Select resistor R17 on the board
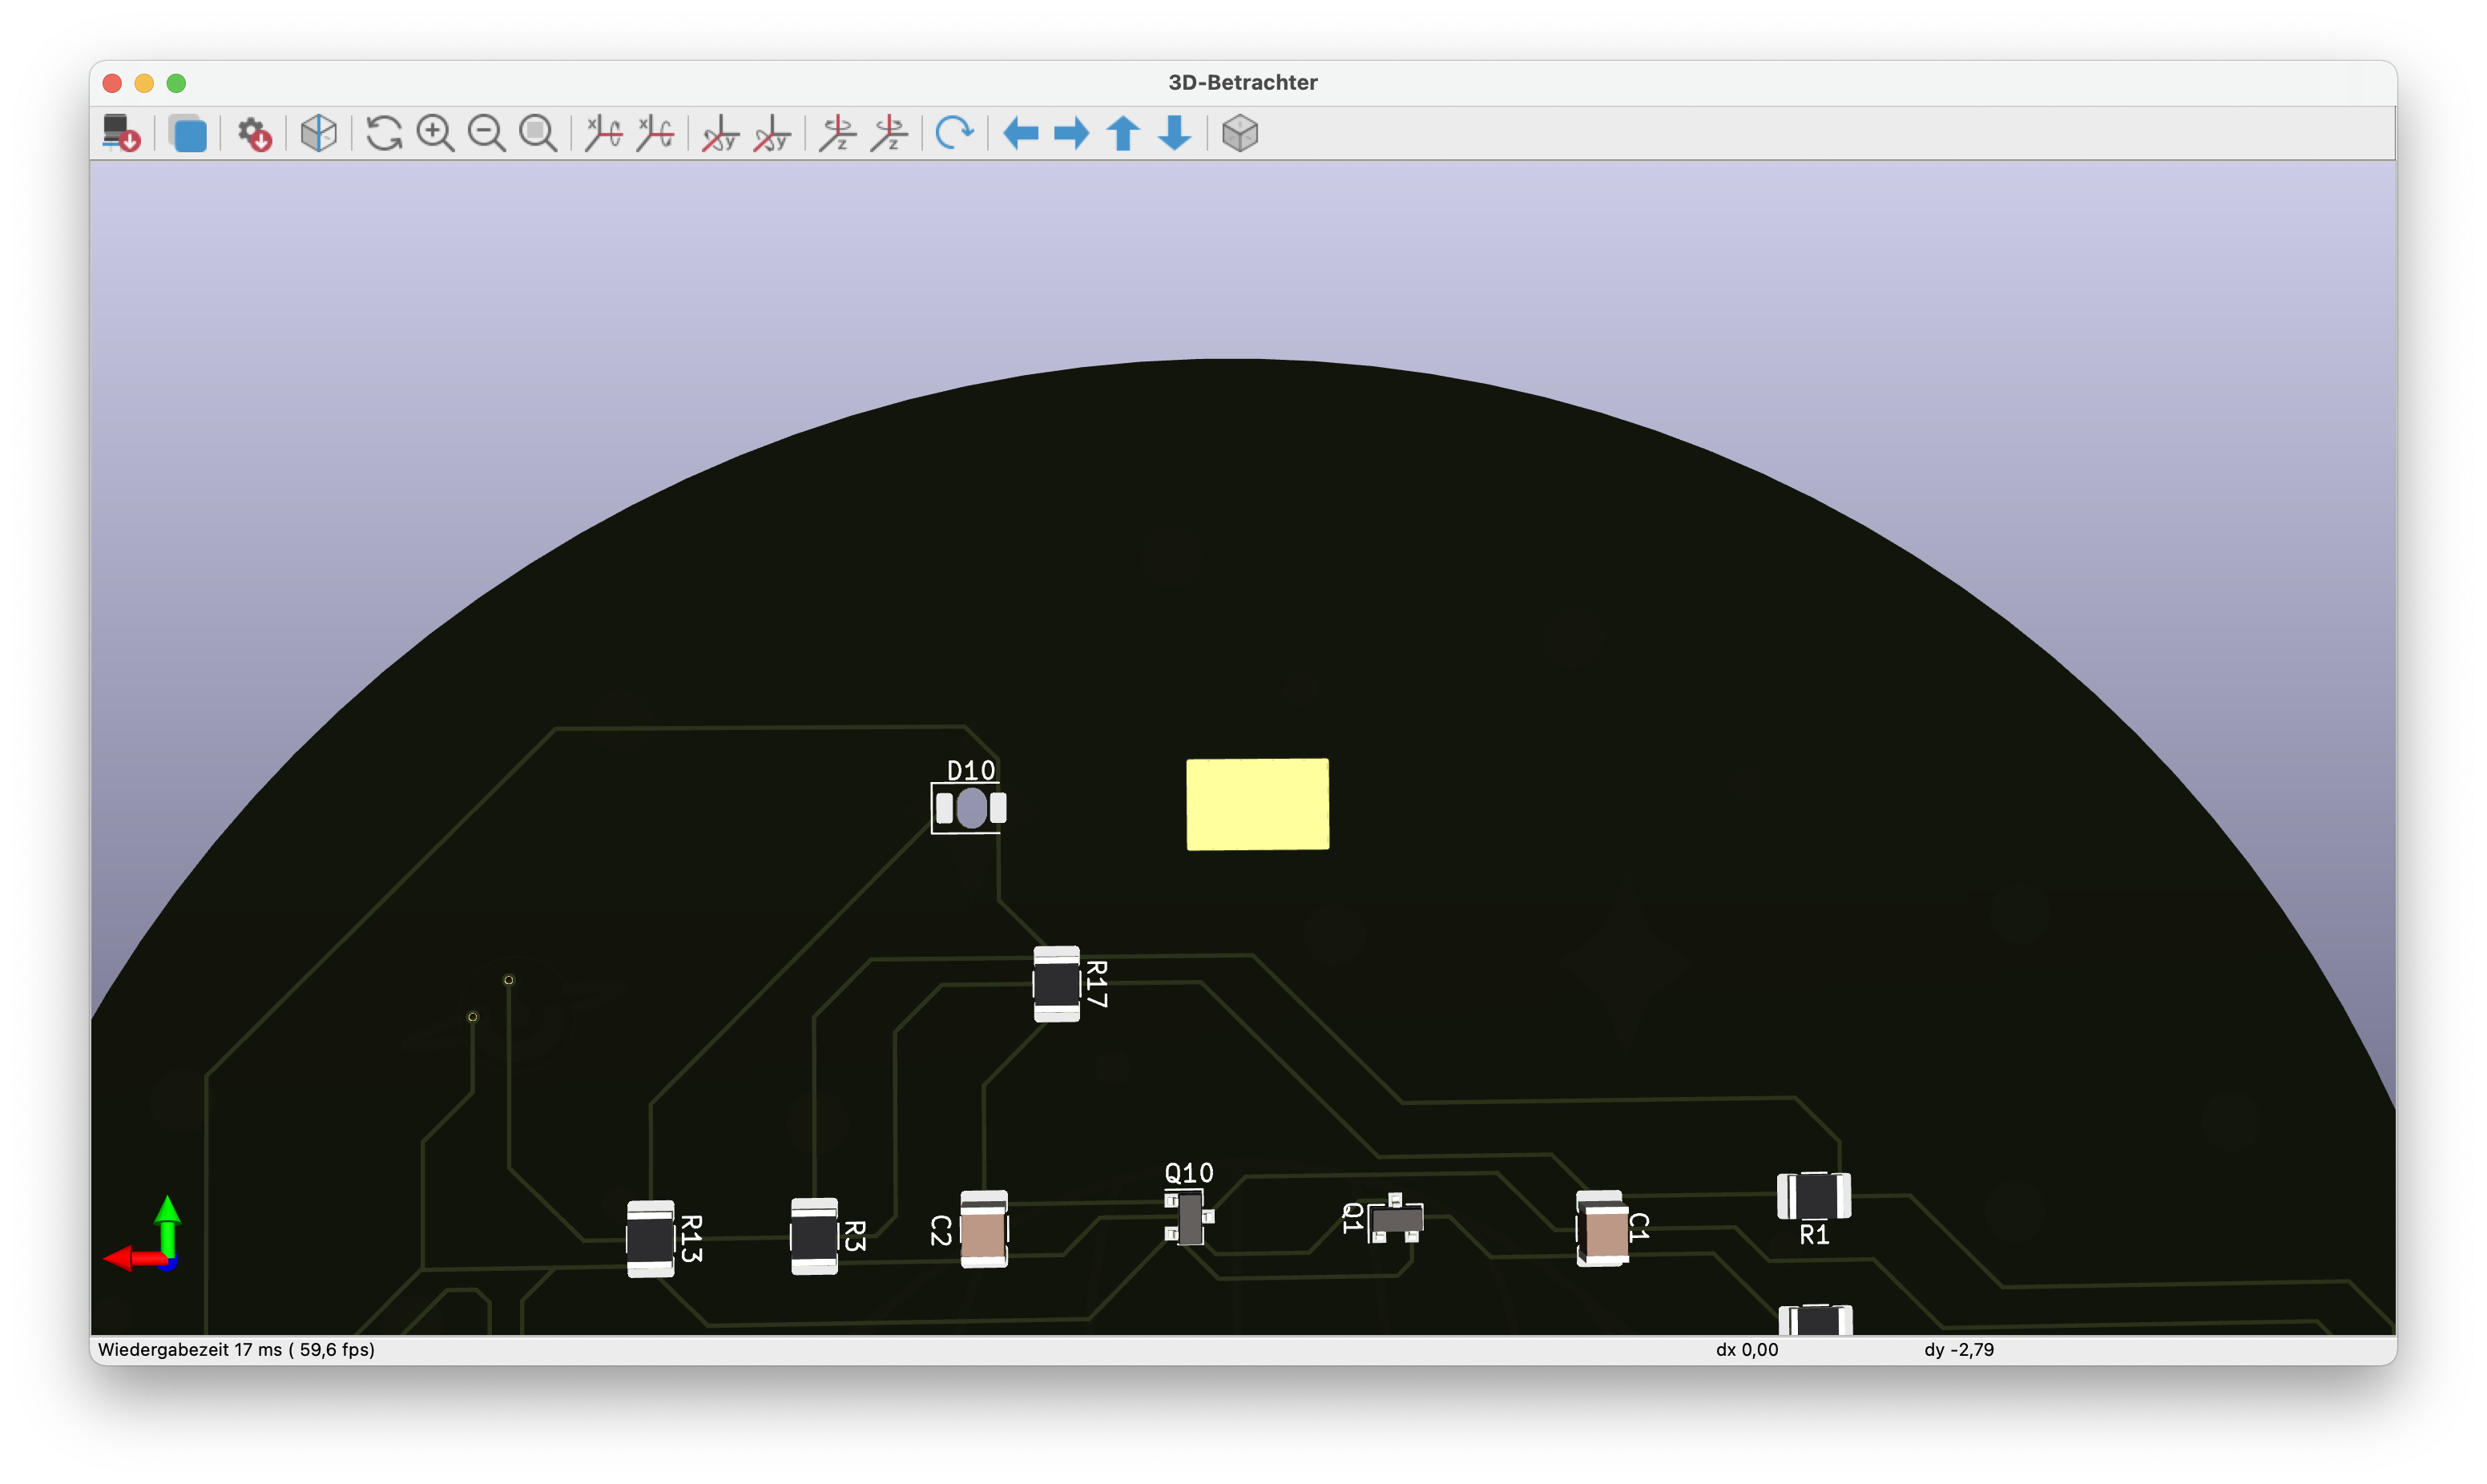 pyautogui.click(x=1057, y=984)
